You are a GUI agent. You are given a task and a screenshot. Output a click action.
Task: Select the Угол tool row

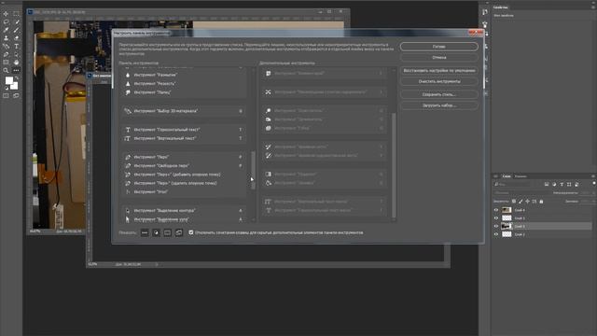tap(184, 192)
